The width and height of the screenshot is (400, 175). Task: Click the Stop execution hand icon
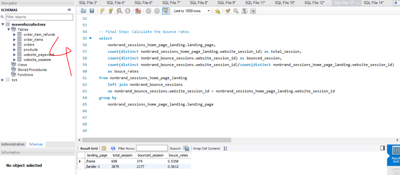click(x=128, y=11)
